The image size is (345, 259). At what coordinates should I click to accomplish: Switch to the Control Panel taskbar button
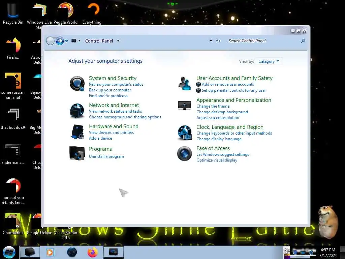[114, 252]
